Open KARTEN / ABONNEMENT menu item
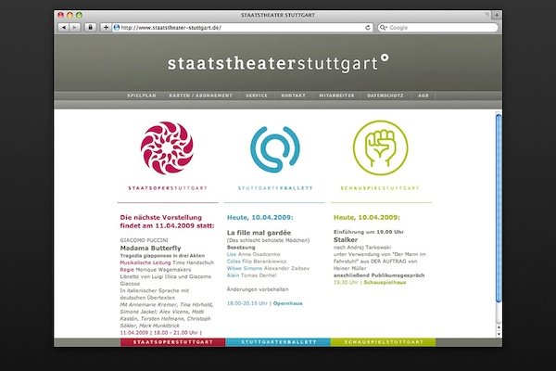The image size is (556, 371). [x=201, y=96]
